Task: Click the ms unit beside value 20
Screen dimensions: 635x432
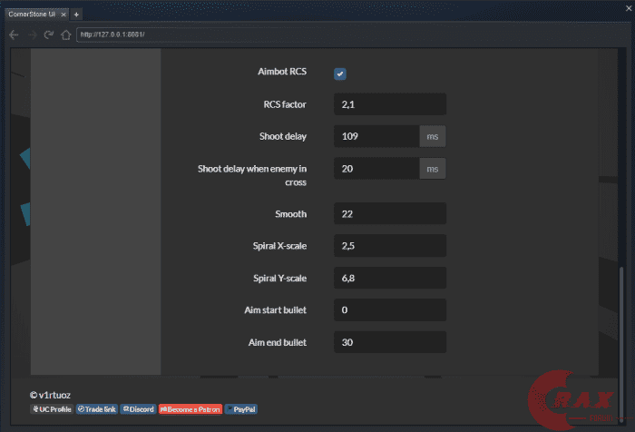Action: click(x=433, y=169)
